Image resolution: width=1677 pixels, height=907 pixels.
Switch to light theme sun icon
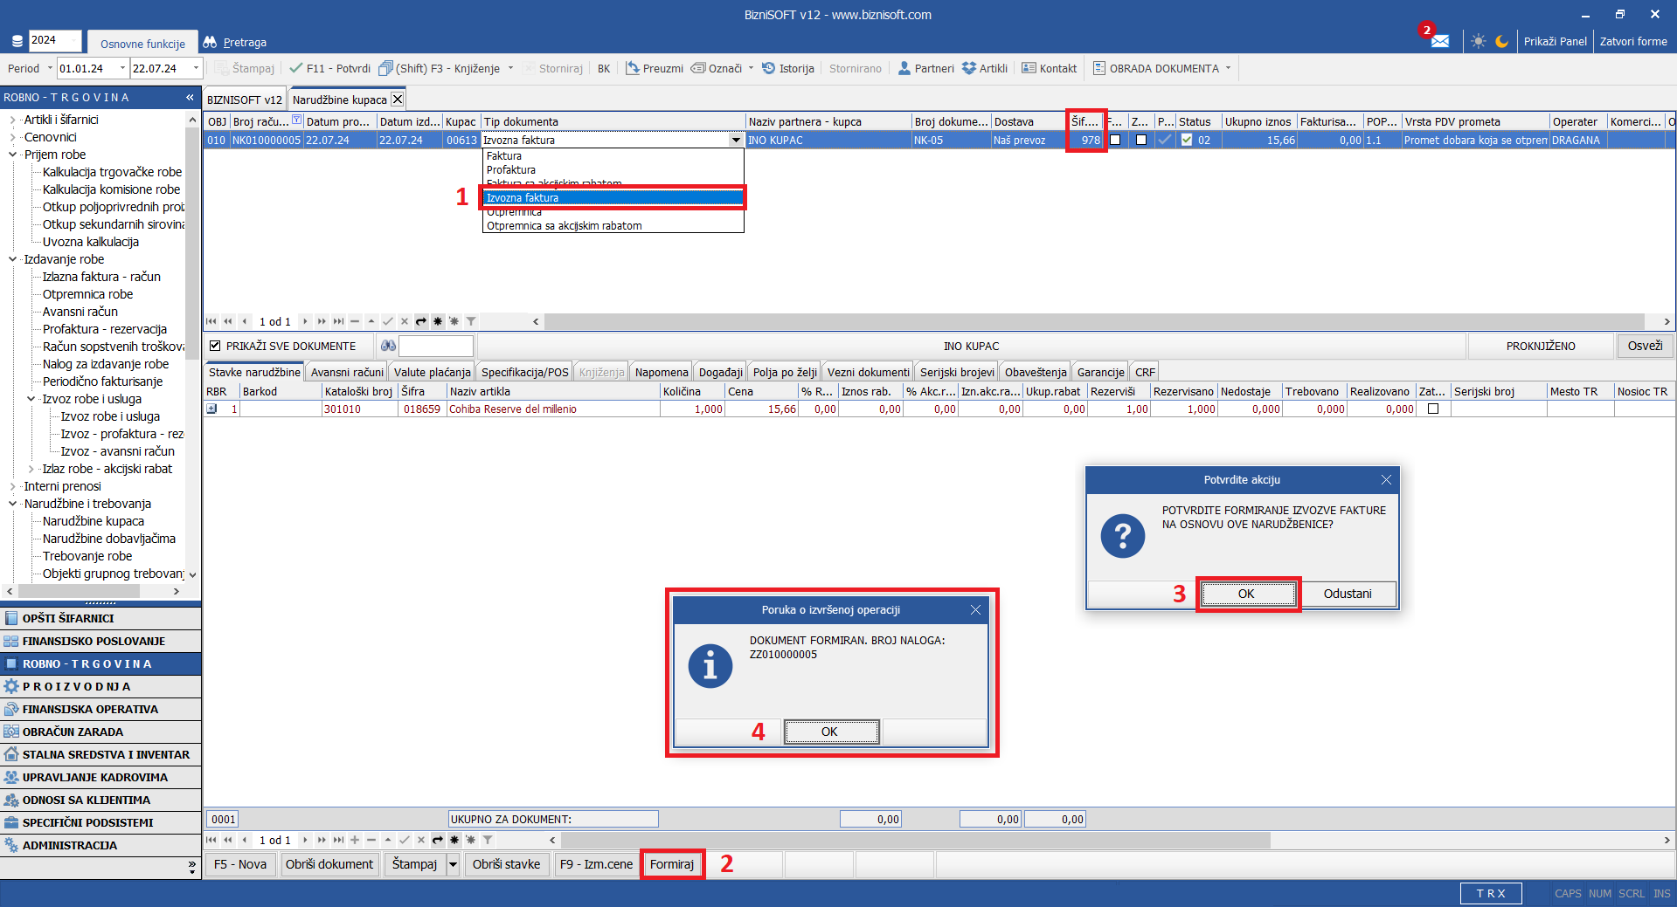[x=1478, y=41]
